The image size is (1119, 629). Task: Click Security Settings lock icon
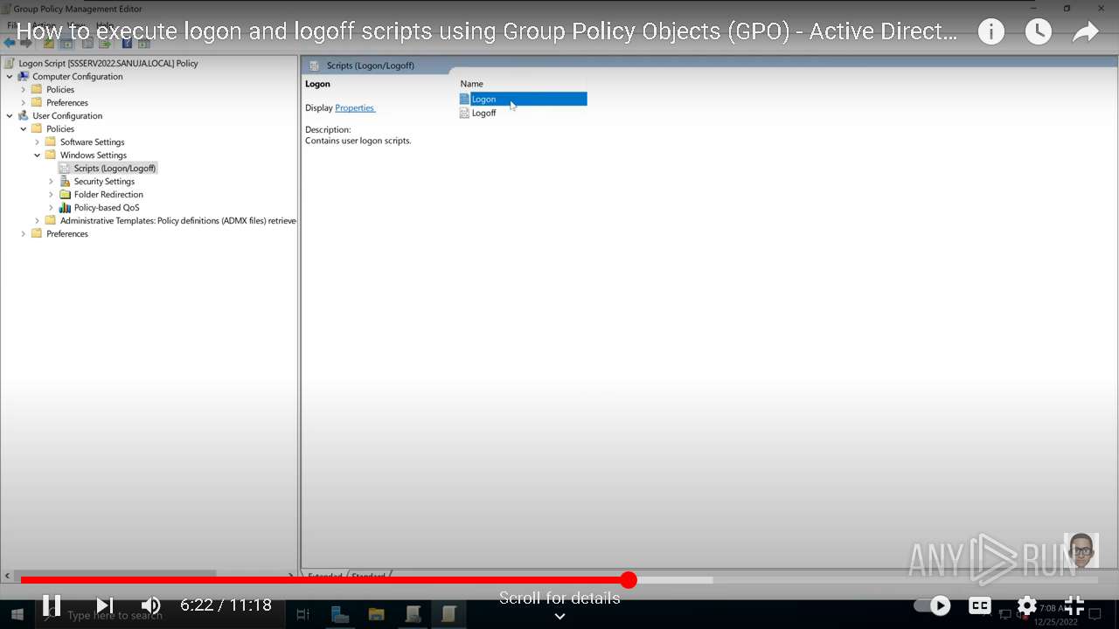[65, 182]
